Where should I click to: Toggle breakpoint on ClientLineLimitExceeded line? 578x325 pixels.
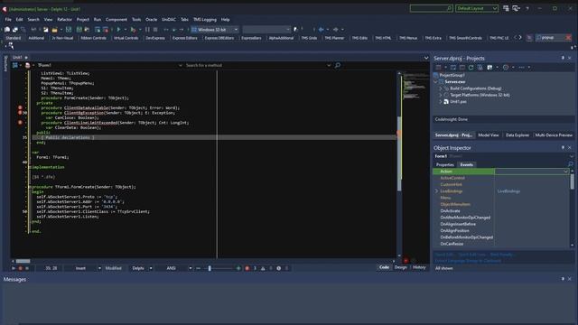(x=20, y=123)
